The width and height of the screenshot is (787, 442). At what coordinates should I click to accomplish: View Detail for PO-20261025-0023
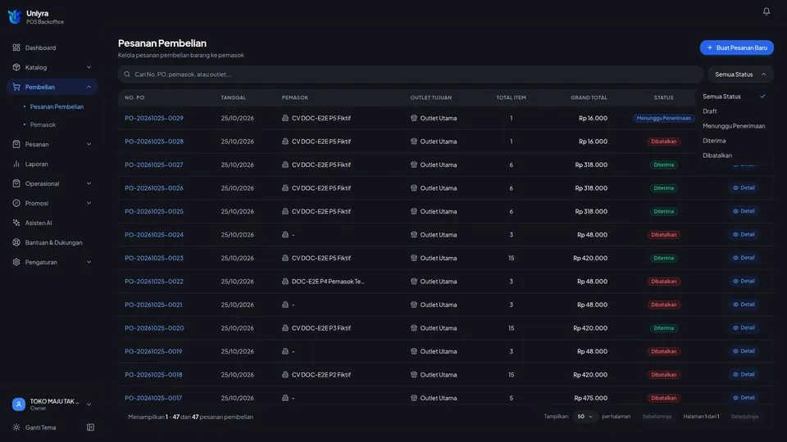[x=744, y=258]
